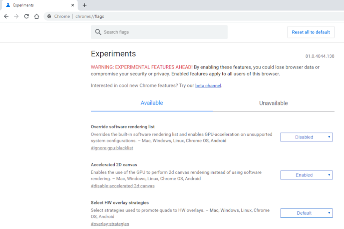Click the search magnifier icon

point(98,32)
